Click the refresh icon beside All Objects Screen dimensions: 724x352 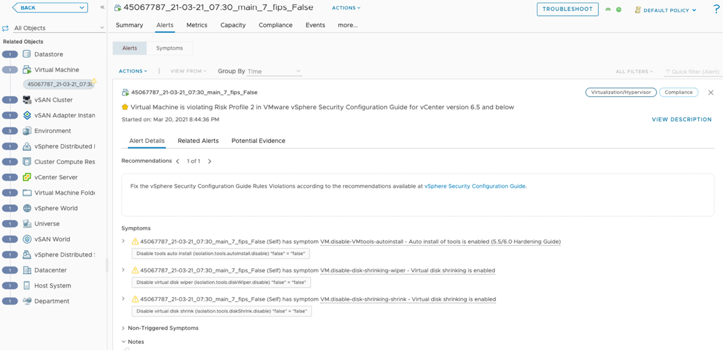pos(5,28)
